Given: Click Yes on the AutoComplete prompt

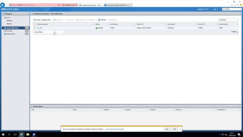Looking at the screenshot, I should [x=167, y=129].
